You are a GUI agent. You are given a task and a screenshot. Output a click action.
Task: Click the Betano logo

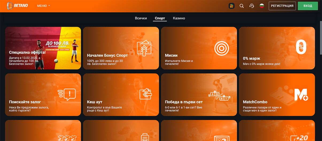click(17, 6)
